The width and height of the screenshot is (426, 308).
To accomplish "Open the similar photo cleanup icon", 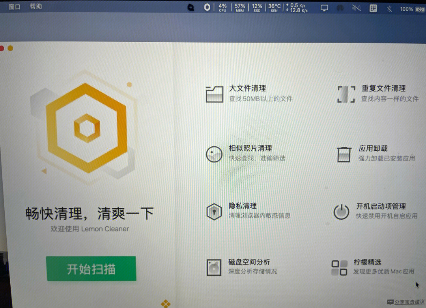I will point(214,154).
